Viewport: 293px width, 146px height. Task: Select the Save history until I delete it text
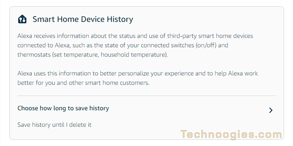54,125
